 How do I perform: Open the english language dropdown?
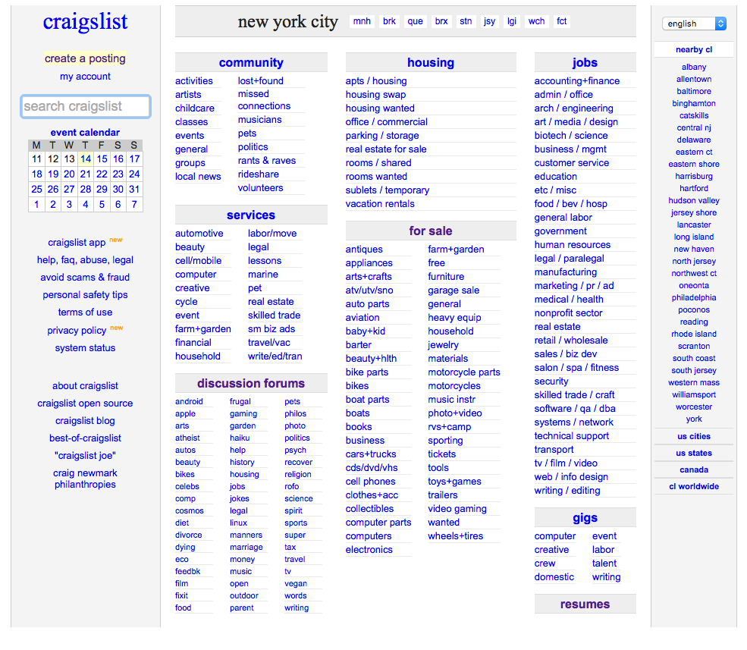pyautogui.click(x=694, y=24)
